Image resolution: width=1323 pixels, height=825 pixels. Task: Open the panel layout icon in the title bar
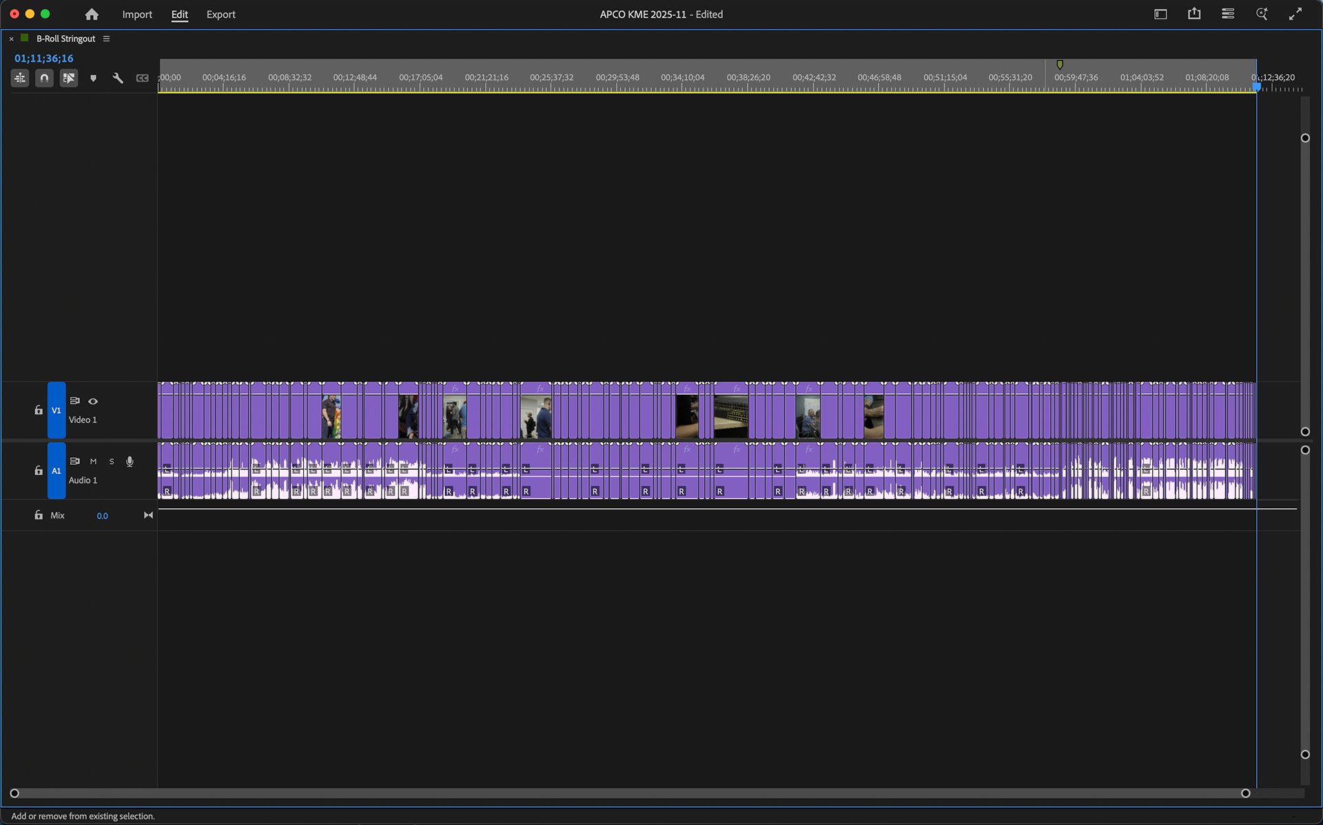(1161, 14)
